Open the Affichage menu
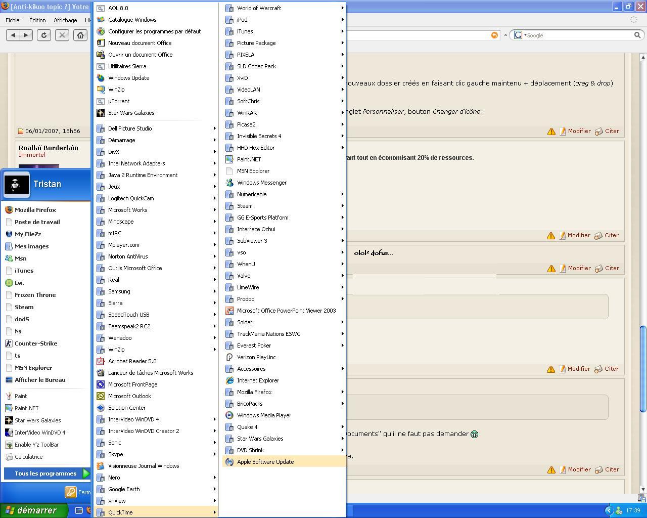Viewport: 647px width, 518px height. tap(65, 20)
